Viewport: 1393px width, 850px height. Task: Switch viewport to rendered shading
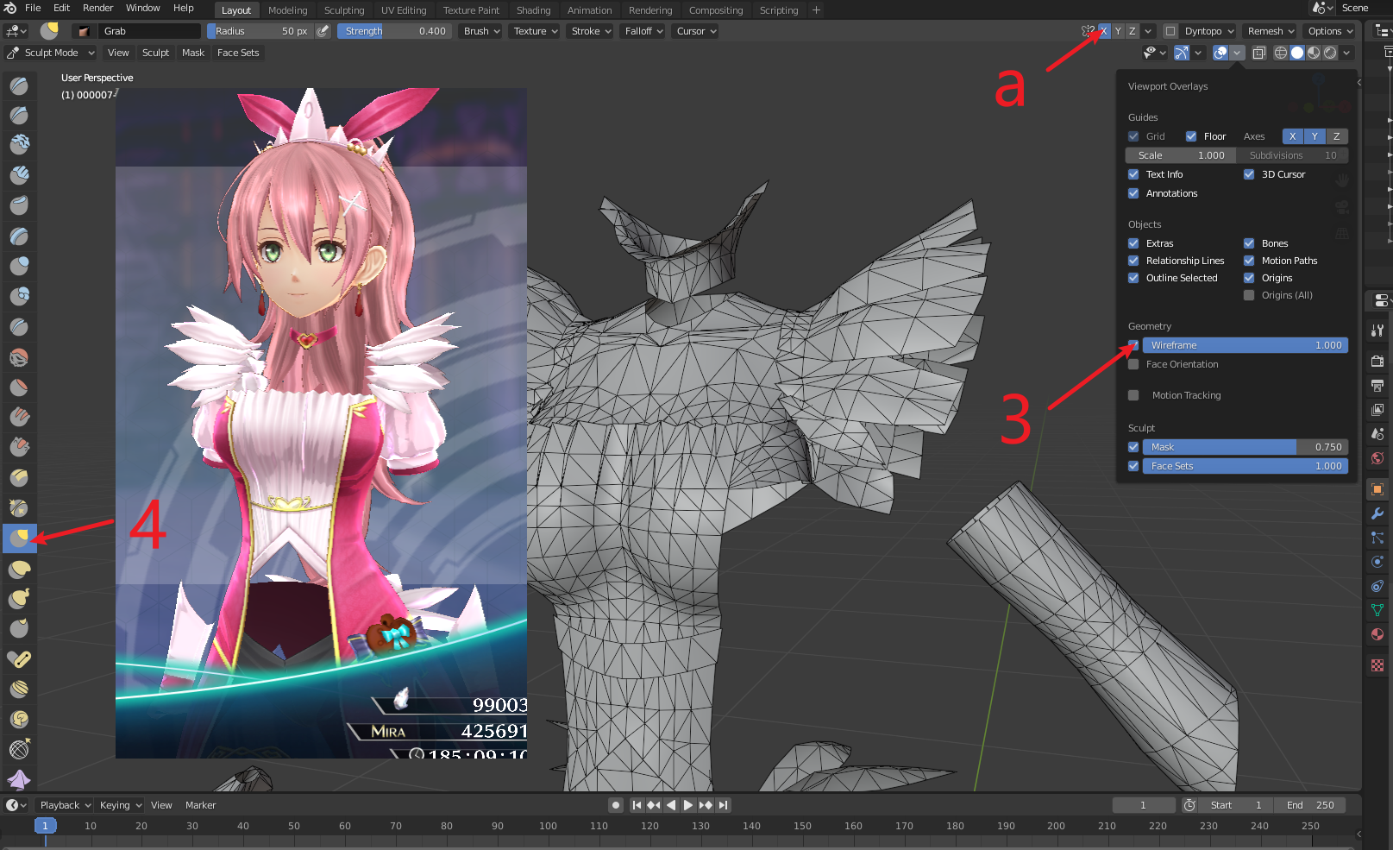(x=1330, y=53)
